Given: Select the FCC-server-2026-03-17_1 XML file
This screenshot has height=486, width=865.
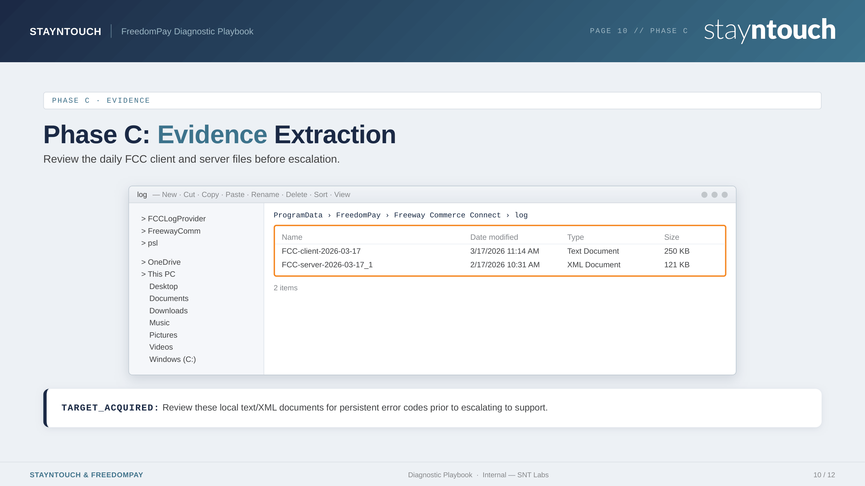Looking at the screenshot, I should click(327, 265).
